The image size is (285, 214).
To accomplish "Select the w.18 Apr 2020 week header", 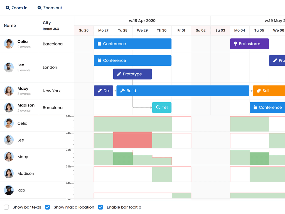I will (142, 21).
